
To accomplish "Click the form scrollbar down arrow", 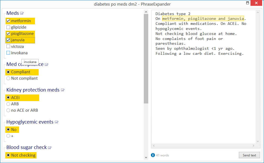I will [146, 157].
